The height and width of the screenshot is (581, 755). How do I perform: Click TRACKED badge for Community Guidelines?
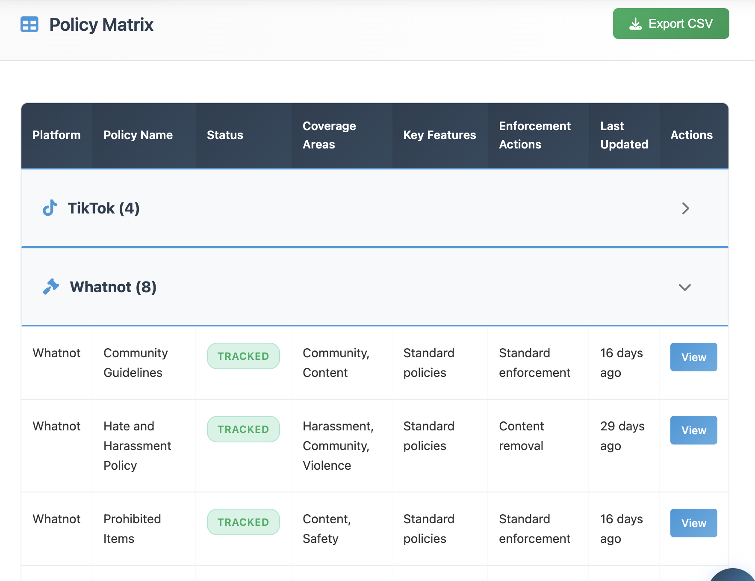pyautogui.click(x=243, y=356)
